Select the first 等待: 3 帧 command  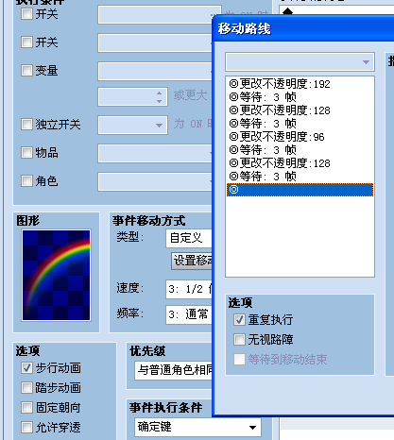tap(300, 97)
